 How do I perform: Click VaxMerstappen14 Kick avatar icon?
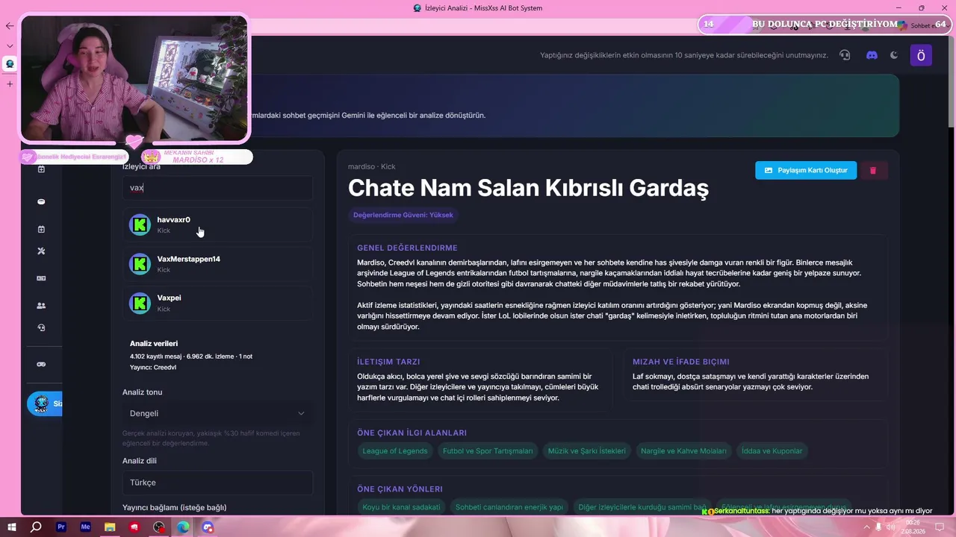coord(140,264)
